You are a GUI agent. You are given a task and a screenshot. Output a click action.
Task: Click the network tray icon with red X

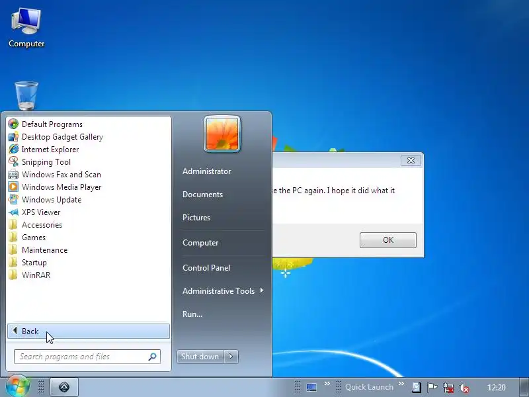(x=448, y=388)
